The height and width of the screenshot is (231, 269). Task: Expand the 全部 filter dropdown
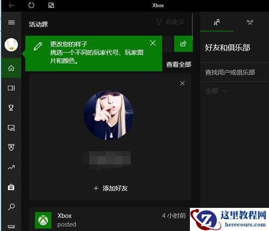pyautogui.click(x=216, y=91)
